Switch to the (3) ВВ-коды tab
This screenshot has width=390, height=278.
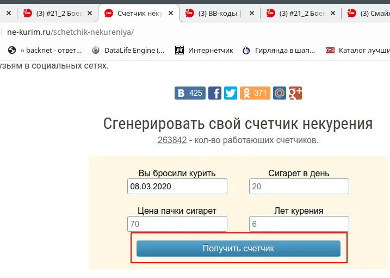[x=216, y=13]
